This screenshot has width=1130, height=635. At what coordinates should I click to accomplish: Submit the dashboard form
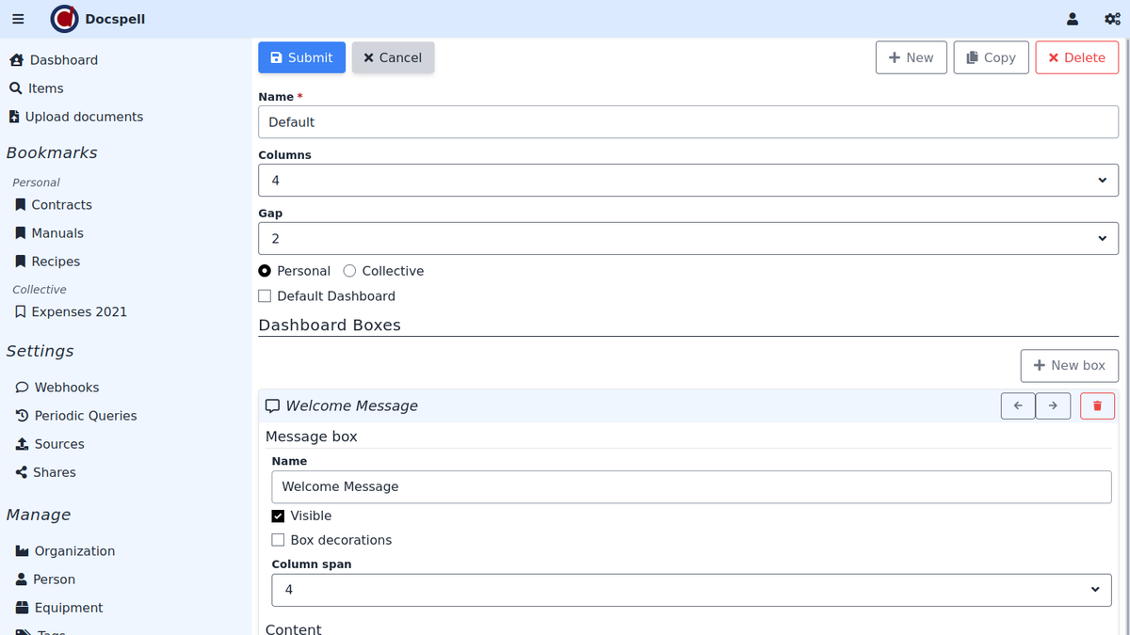point(301,57)
